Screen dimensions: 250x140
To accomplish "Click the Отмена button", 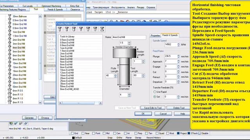I will coord(45,118).
